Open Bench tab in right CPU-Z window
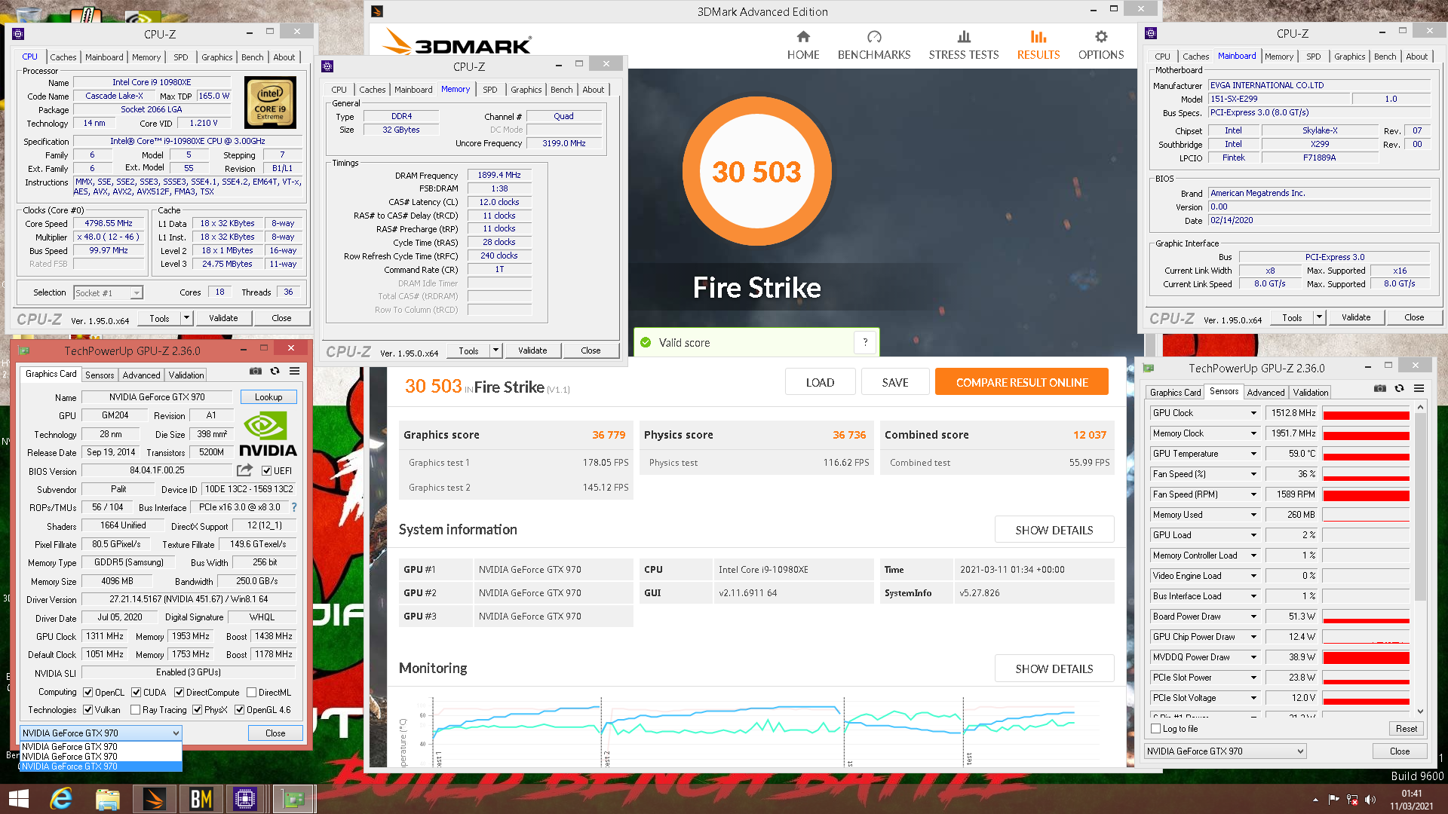 point(1385,56)
